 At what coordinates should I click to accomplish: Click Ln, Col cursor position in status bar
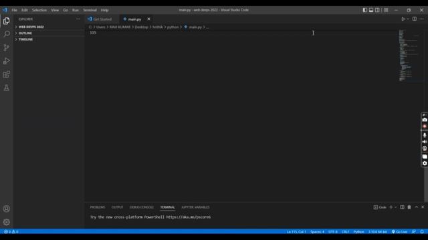click(x=296, y=231)
